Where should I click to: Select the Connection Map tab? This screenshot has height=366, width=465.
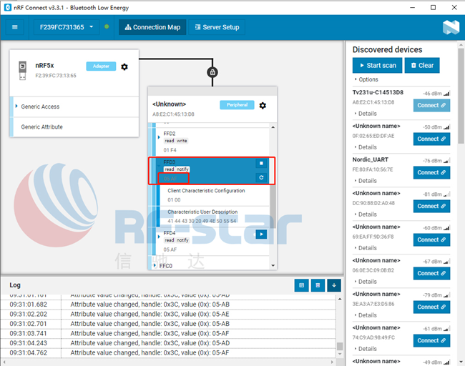pyautogui.click(x=152, y=27)
